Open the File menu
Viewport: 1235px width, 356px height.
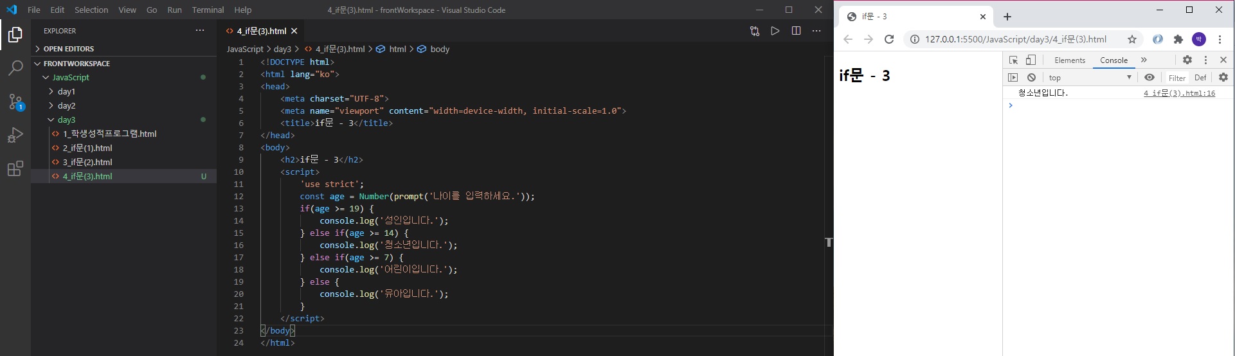click(34, 10)
